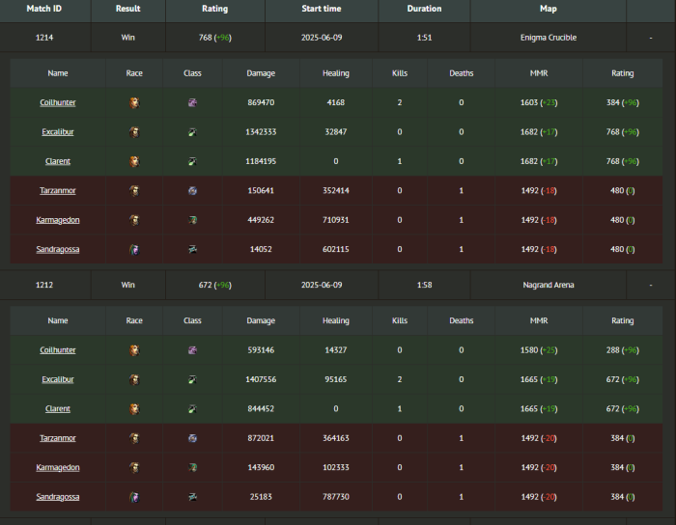Click the Enigma Crucible map cell

(x=548, y=38)
